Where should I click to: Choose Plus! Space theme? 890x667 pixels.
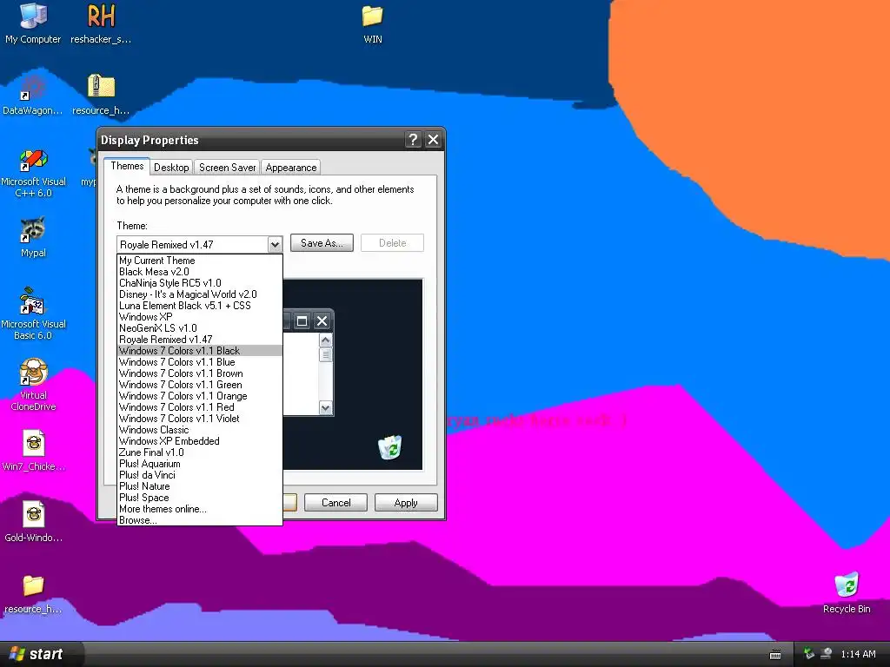tap(200, 498)
